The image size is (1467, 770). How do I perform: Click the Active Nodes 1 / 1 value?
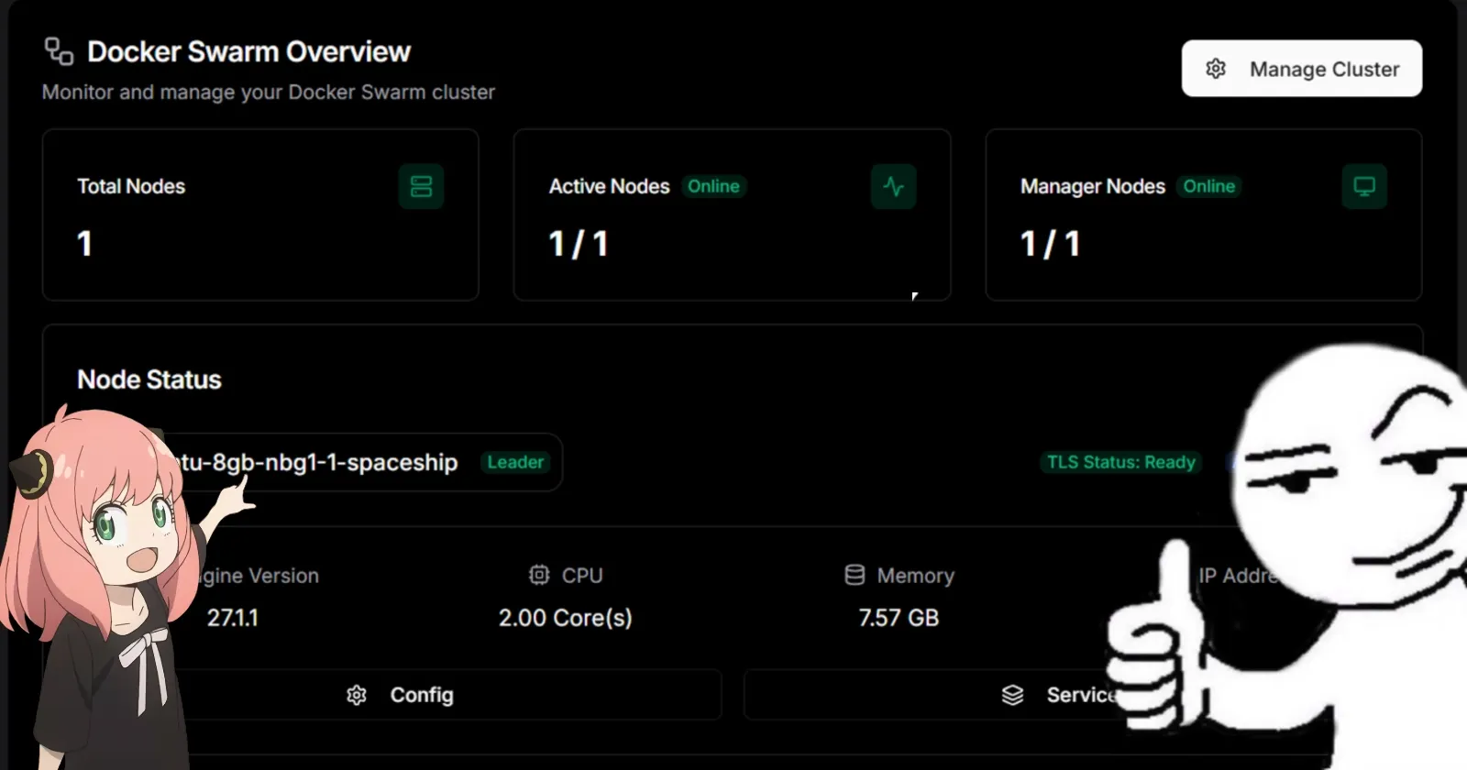[x=579, y=244]
